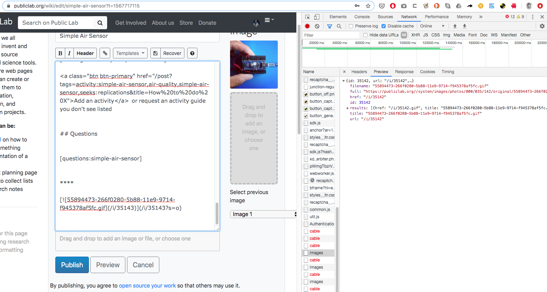Switch to Elements tab in DevTools
547x292 pixels.
338,17
